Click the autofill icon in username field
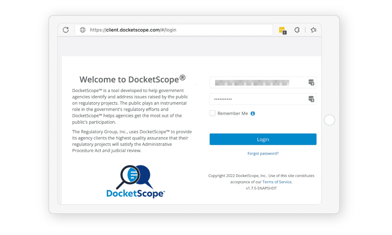This screenshot has height=235, width=392. pyautogui.click(x=311, y=82)
